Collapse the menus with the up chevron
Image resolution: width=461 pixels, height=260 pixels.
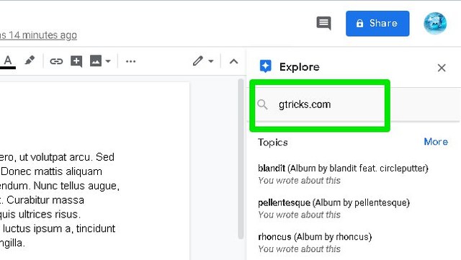coord(233,61)
